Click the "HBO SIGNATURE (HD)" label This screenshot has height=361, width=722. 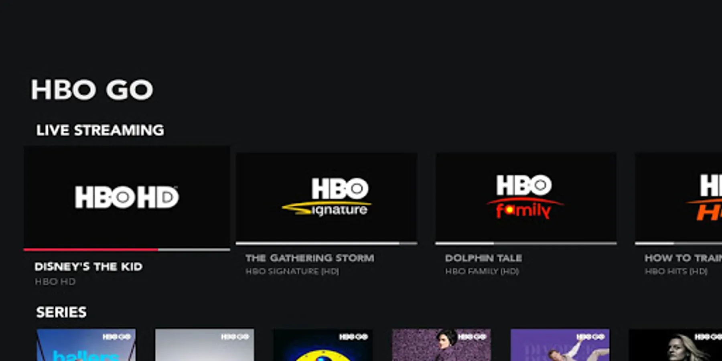tap(292, 272)
